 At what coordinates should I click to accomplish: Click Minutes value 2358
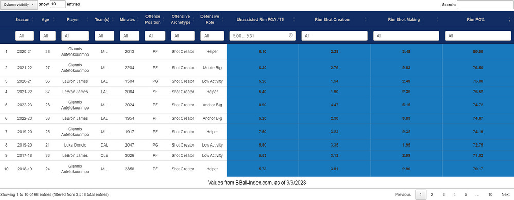[129, 169]
